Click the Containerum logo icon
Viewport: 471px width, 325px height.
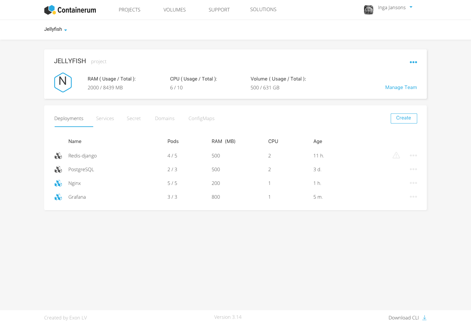pyautogui.click(x=50, y=9)
